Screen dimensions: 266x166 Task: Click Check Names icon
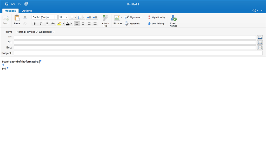pyautogui.click(x=173, y=21)
